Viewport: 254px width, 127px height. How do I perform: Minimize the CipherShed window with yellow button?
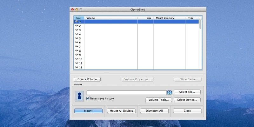click(77, 10)
